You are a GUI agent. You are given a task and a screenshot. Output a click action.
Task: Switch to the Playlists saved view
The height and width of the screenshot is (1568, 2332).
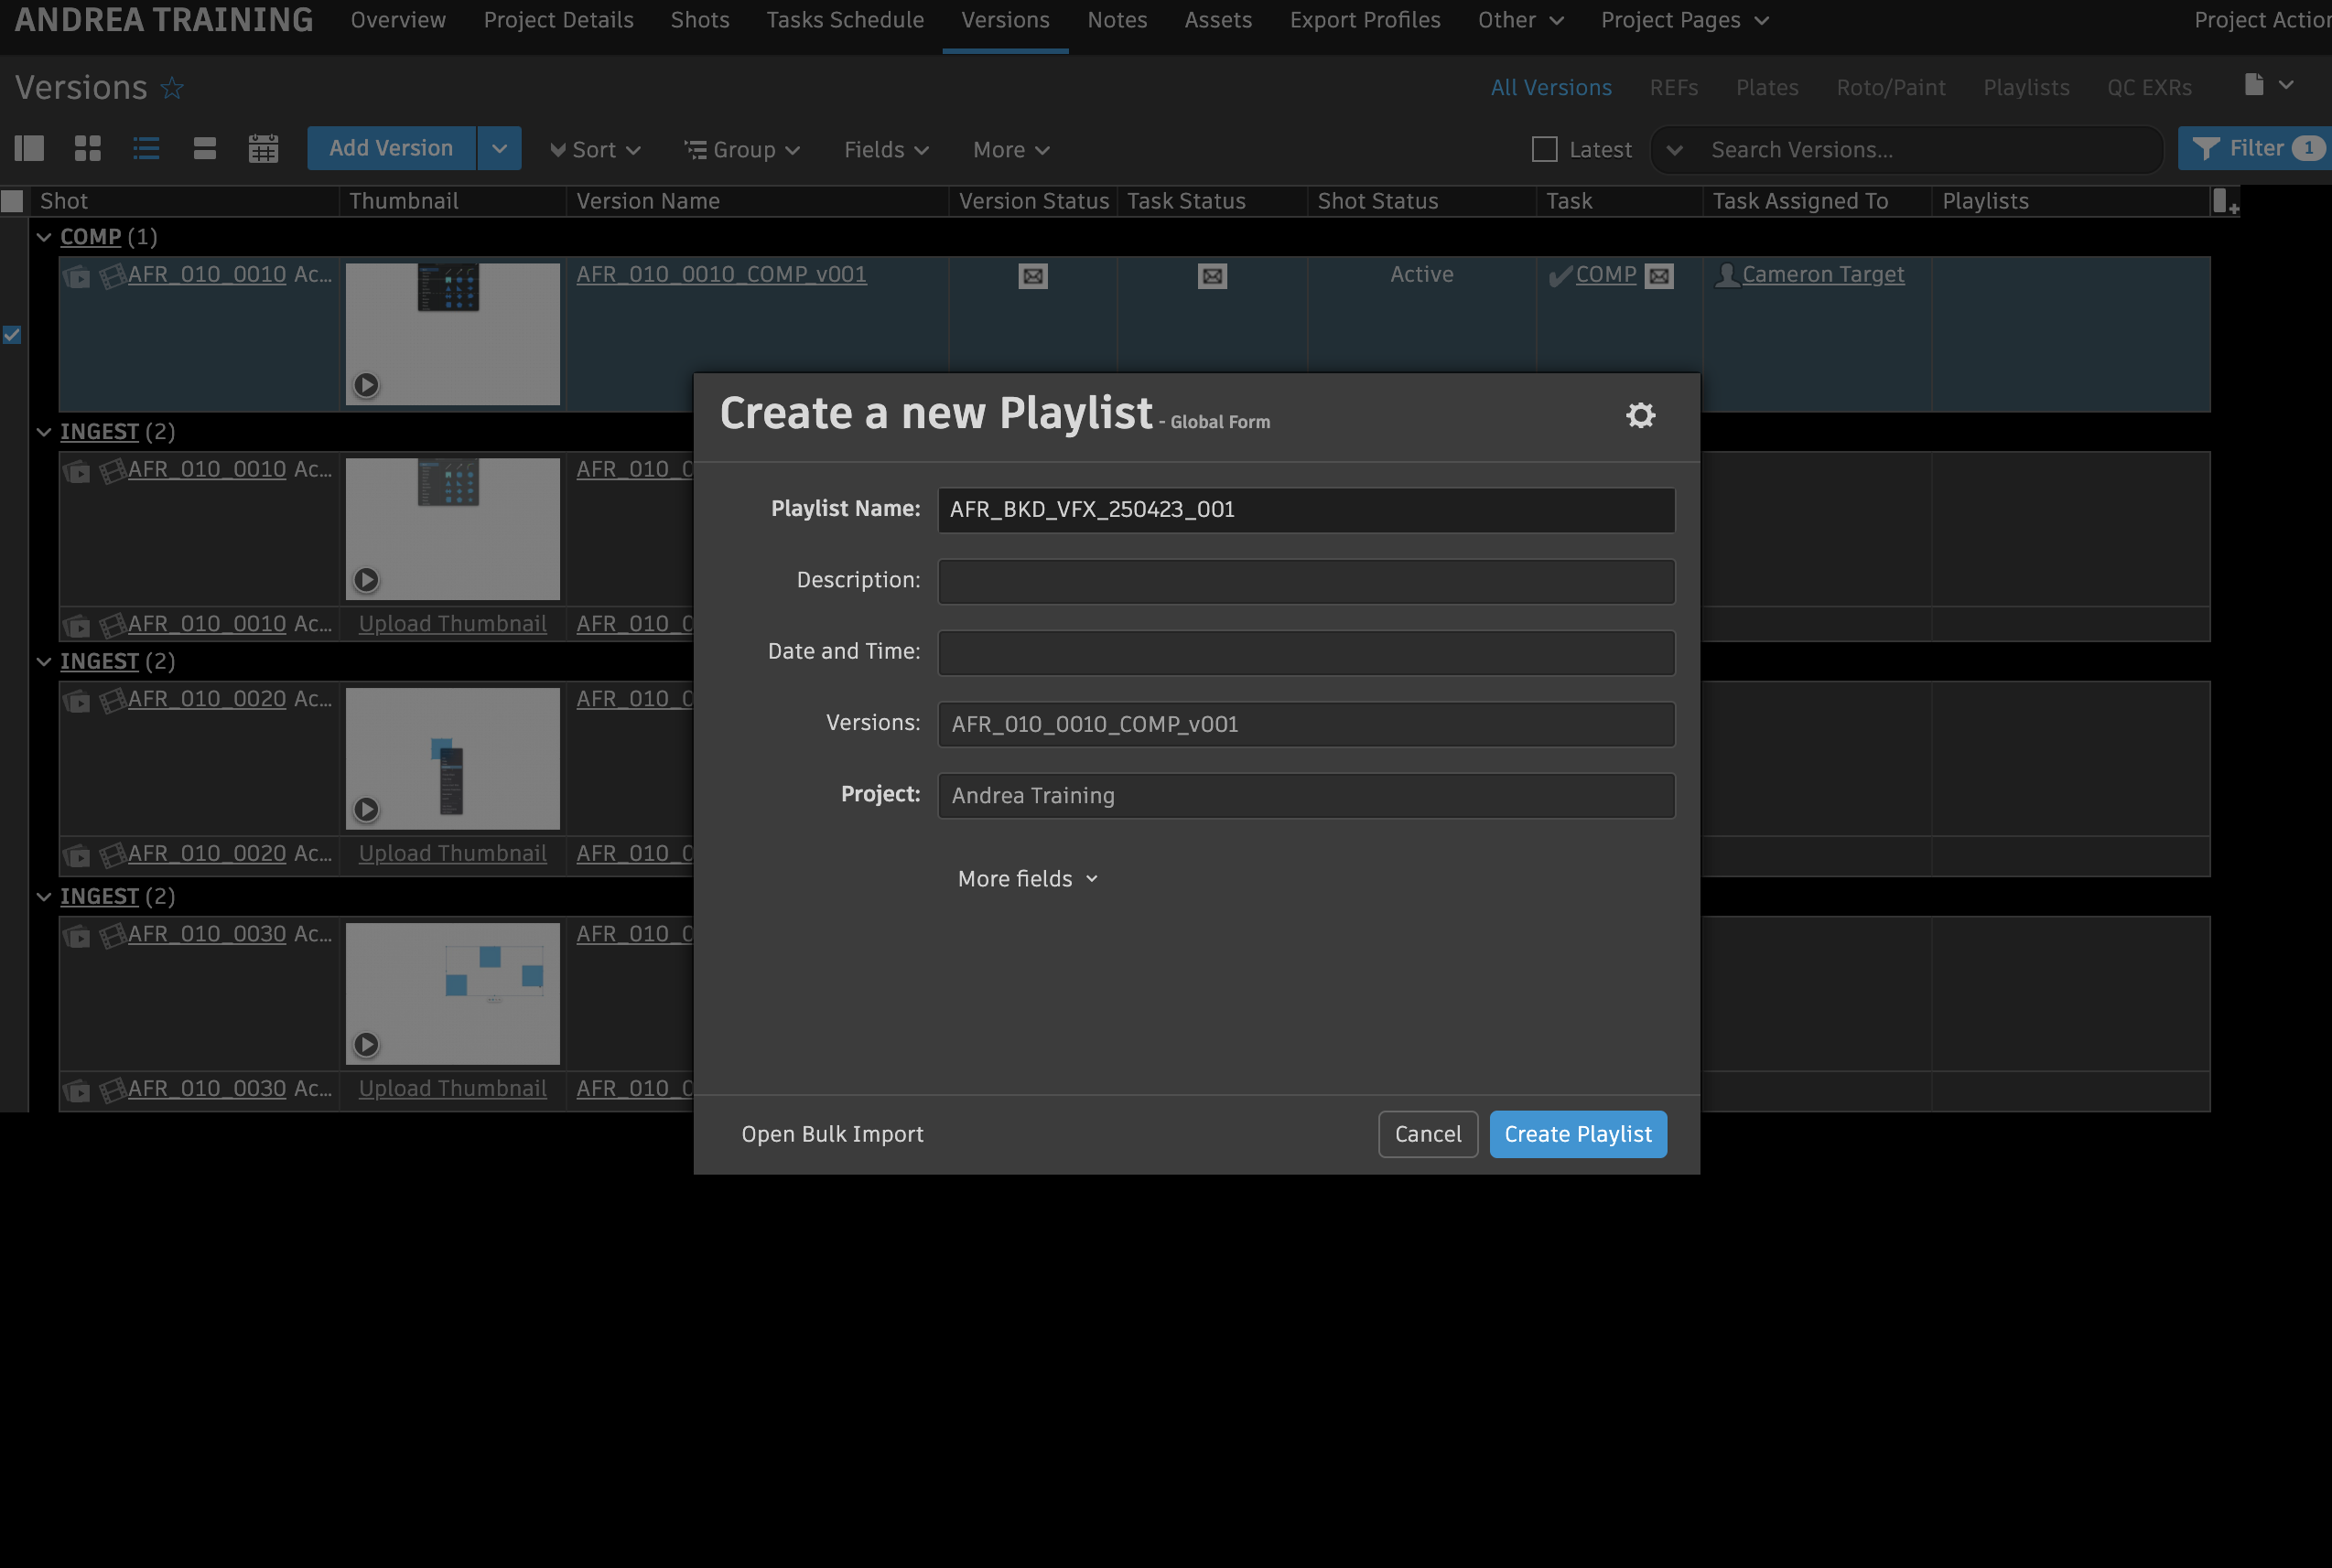click(2024, 88)
